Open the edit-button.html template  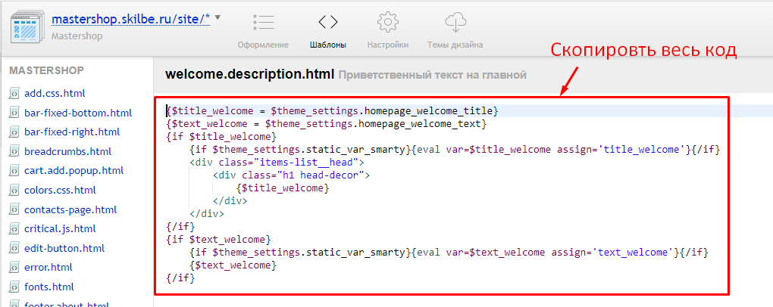pos(64,248)
